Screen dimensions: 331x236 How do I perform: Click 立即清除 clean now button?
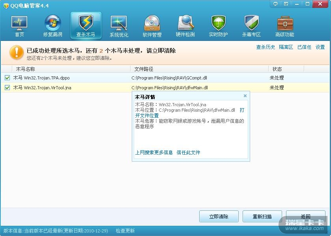(219, 216)
